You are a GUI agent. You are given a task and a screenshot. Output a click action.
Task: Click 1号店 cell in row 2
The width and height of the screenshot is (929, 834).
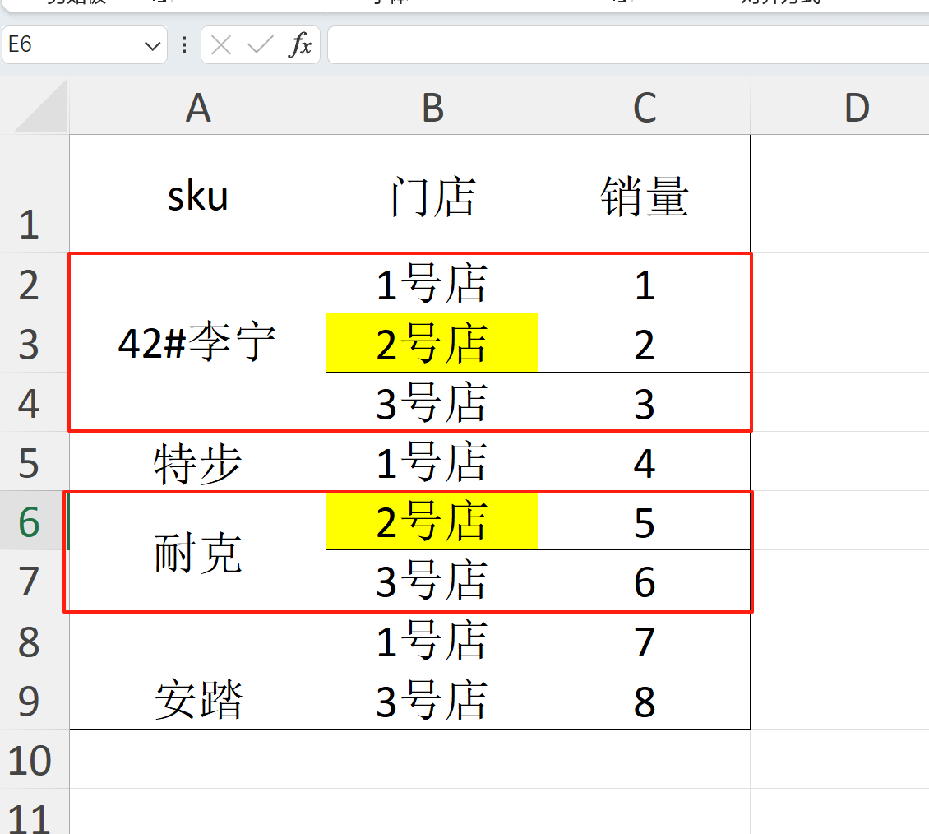(x=432, y=283)
